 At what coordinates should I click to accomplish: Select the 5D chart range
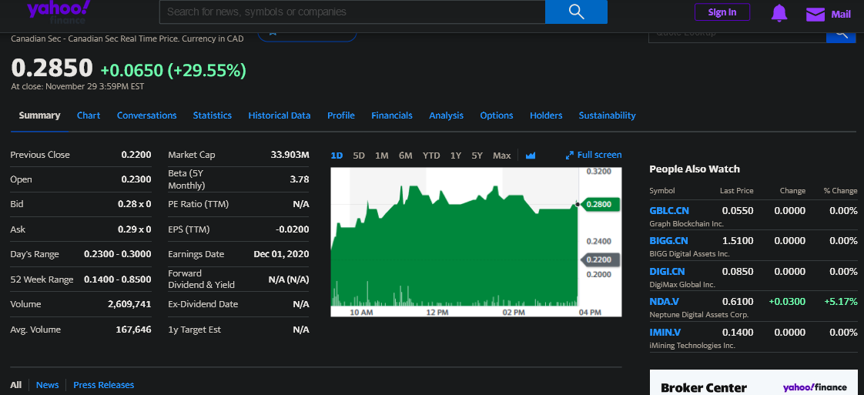point(359,156)
